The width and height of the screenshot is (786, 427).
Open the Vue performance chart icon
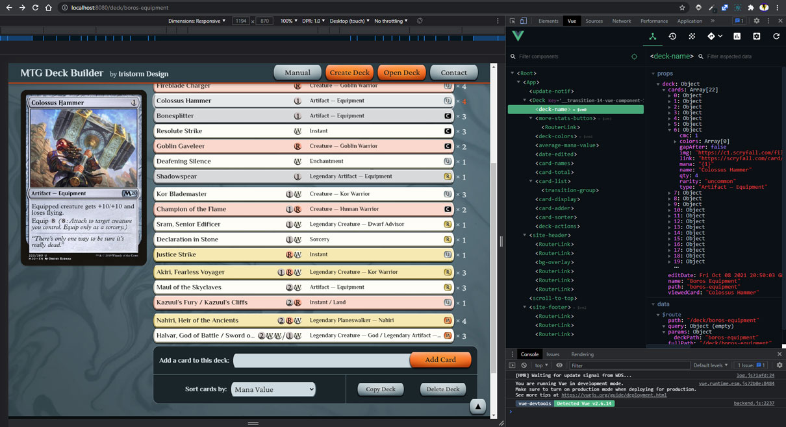point(737,36)
